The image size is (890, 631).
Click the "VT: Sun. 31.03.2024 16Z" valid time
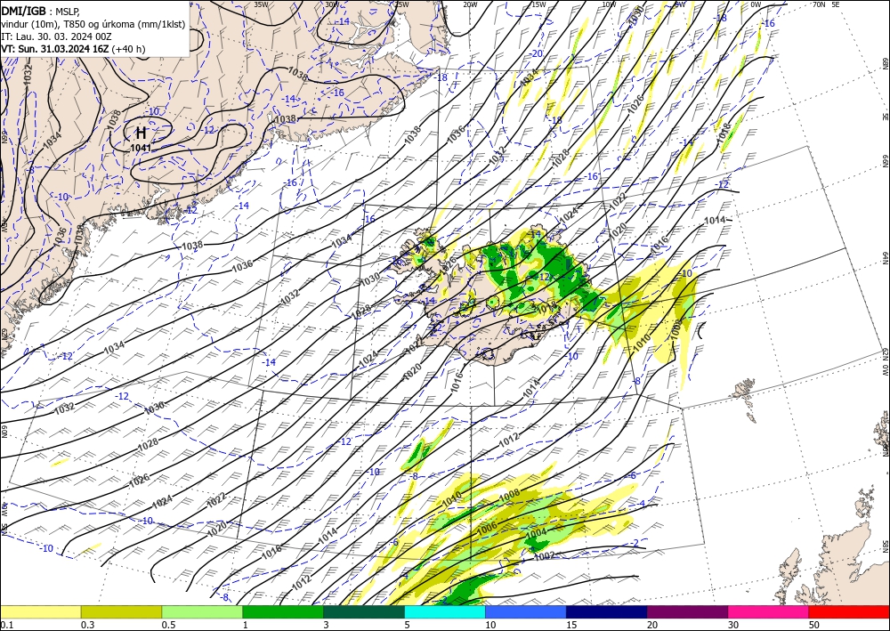[54, 49]
